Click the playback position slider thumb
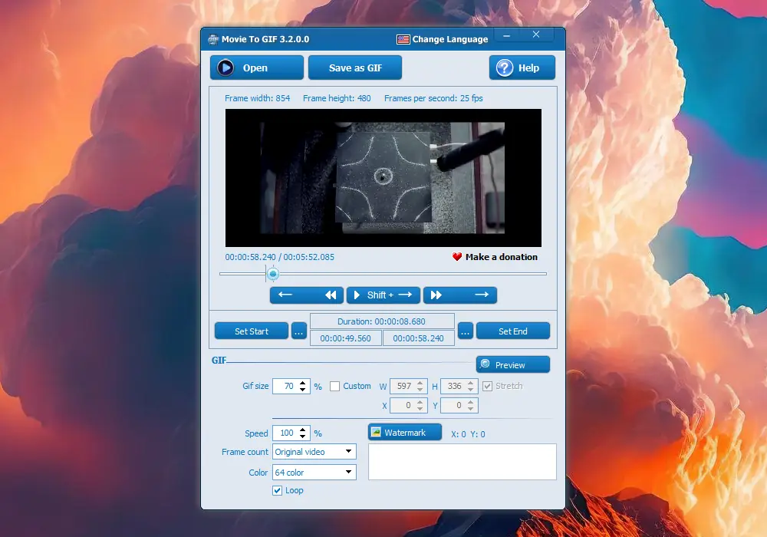767x537 pixels. tap(273, 274)
